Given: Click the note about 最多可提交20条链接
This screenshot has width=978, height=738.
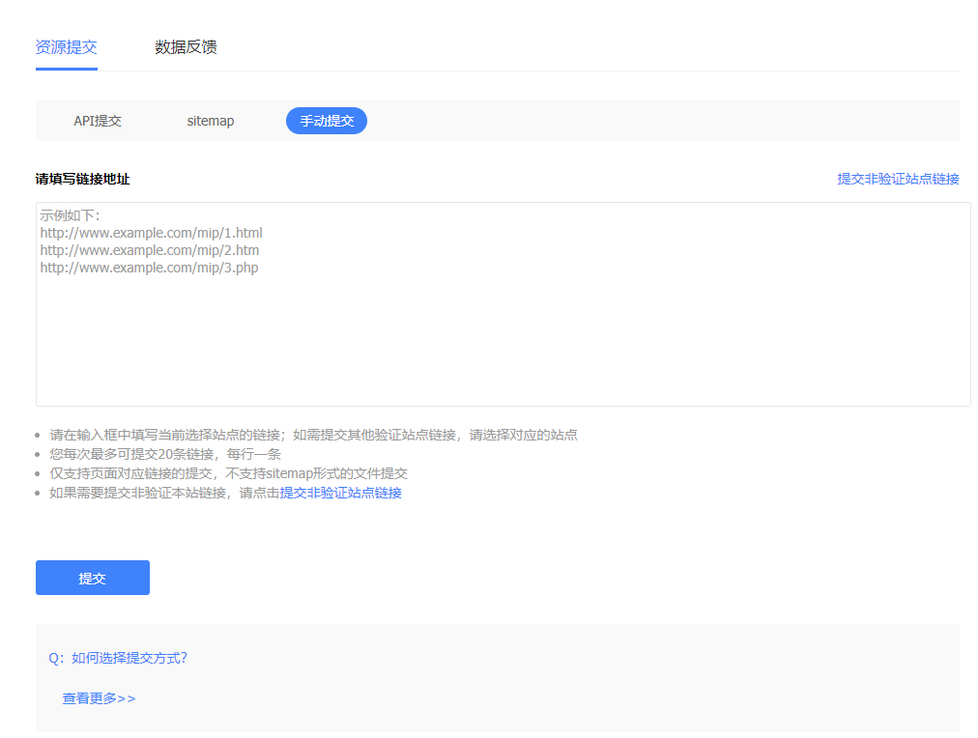Looking at the screenshot, I should coord(165,454).
